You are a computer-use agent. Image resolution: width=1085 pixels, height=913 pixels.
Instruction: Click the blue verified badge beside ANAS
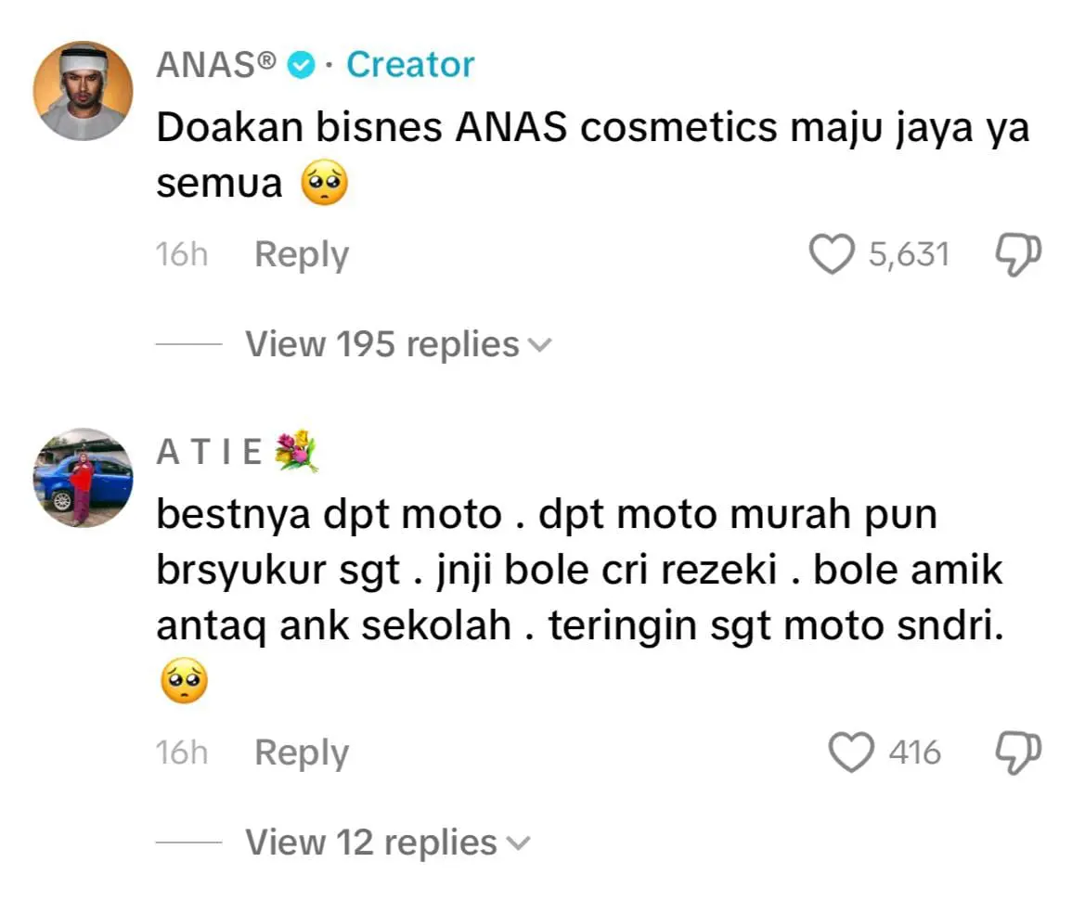pyautogui.click(x=301, y=65)
